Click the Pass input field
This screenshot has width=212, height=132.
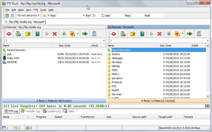click(137, 16)
